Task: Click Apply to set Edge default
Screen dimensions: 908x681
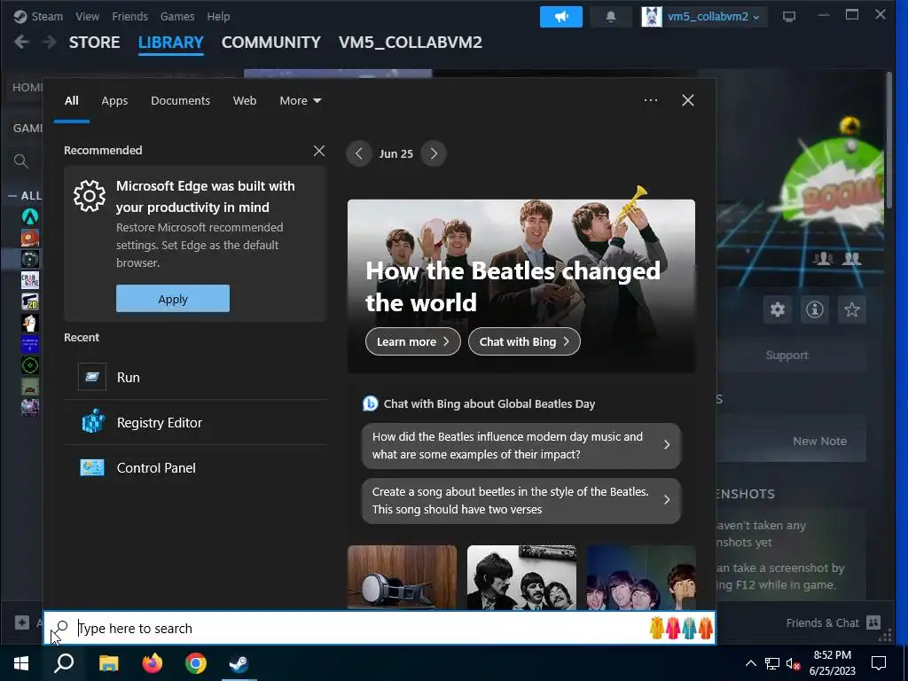Action: coord(173,299)
